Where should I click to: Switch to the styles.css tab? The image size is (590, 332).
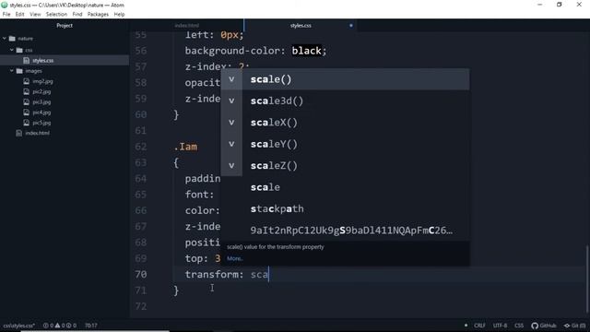[x=301, y=26]
